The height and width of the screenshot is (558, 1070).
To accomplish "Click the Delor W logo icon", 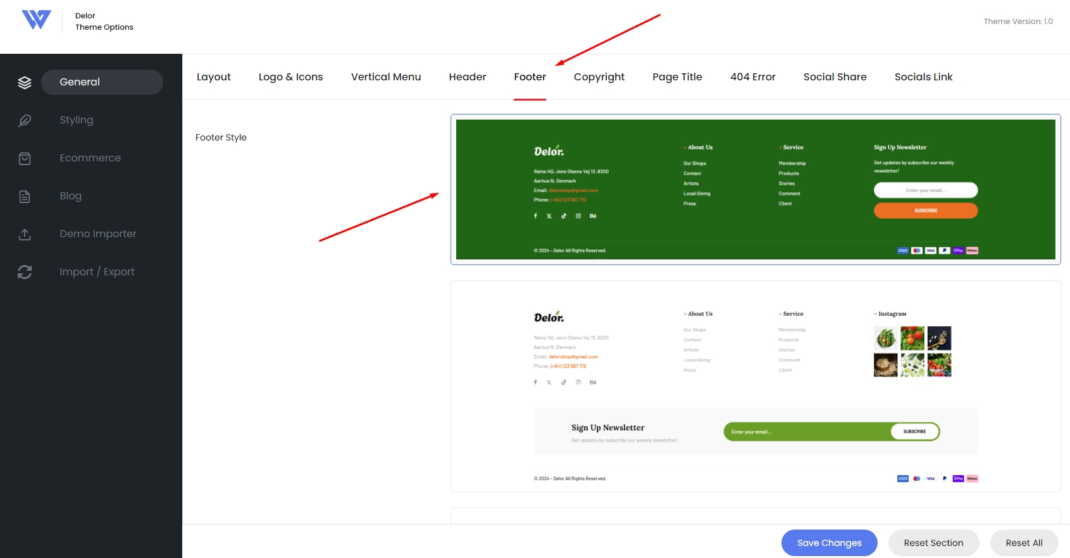I will pos(36,20).
